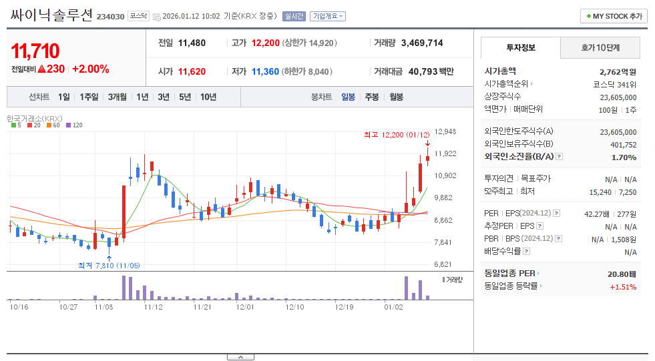Click the 시가총액순위 link
This screenshot has width=655, height=361.
506,84
